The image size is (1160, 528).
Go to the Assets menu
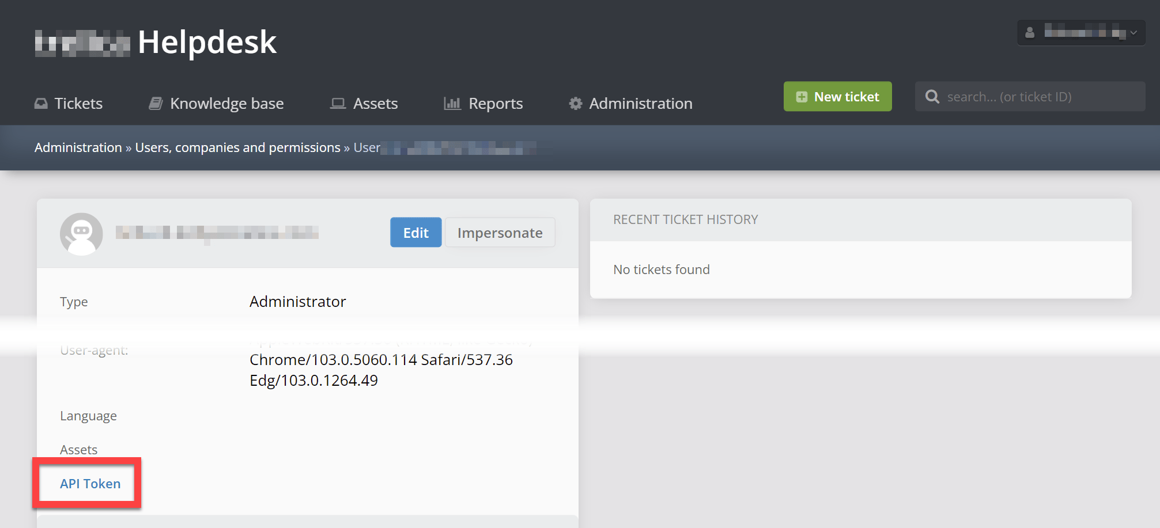364,104
